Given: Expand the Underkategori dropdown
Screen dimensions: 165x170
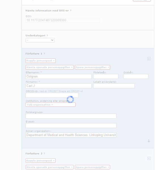Looking at the screenshot, I should coord(40,40).
